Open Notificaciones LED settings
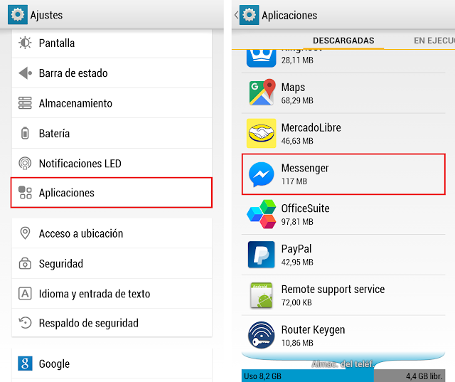Viewport: 455px width, 382px height. tap(112, 163)
